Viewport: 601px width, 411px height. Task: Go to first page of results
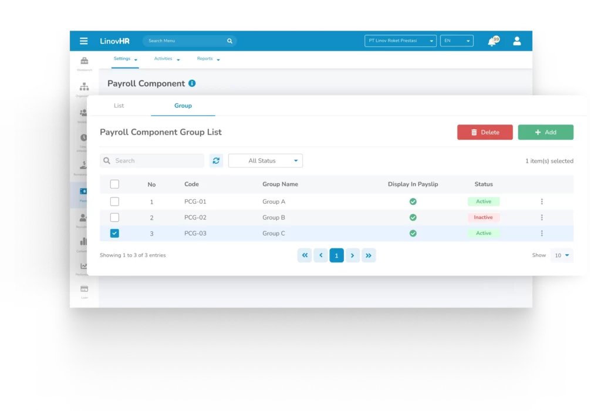(305, 255)
